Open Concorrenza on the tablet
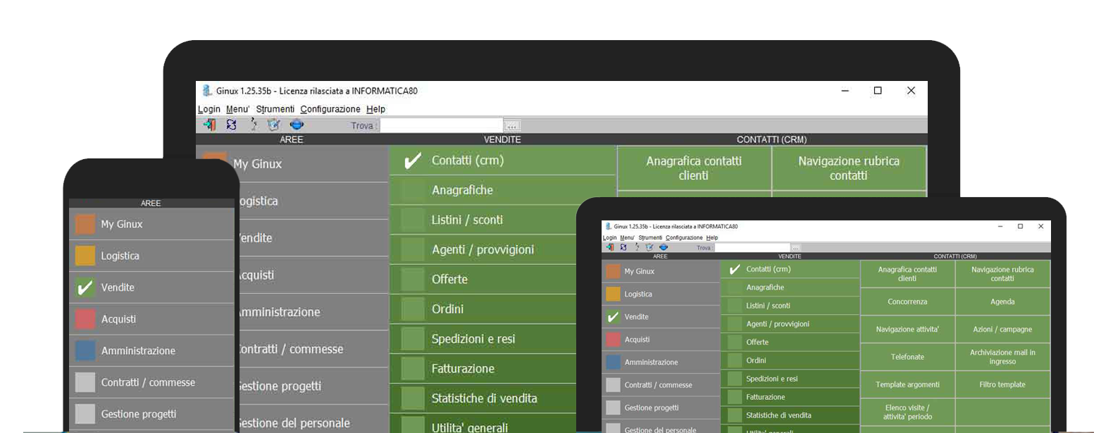Viewport: 1113px width, 433px height. [x=907, y=301]
